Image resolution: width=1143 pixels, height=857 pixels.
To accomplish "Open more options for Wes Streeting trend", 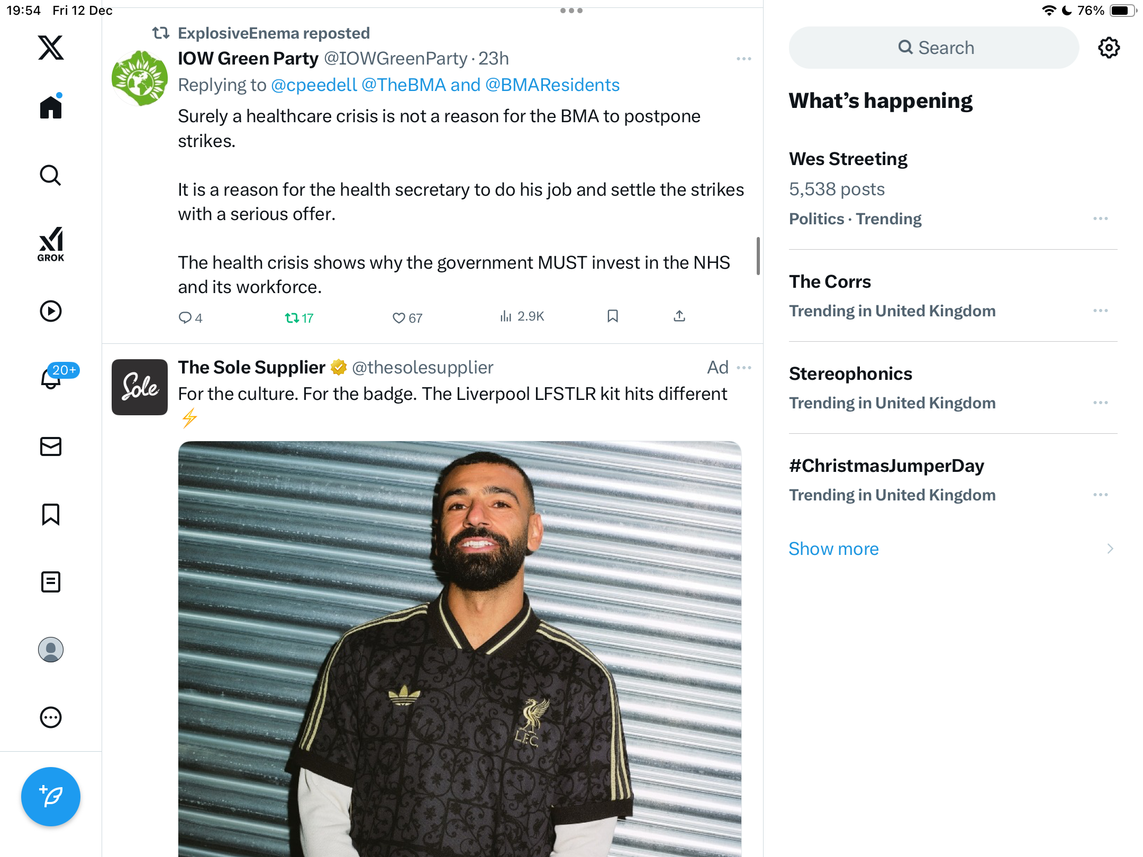I will point(1100,218).
